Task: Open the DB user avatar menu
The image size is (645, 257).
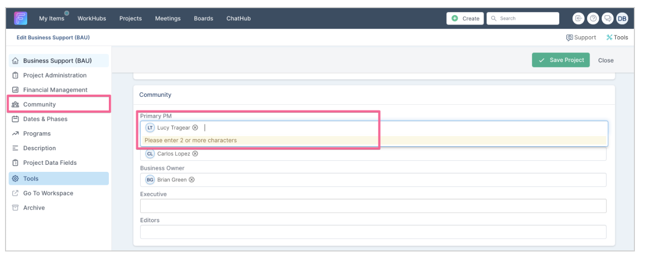Action: tap(622, 18)
